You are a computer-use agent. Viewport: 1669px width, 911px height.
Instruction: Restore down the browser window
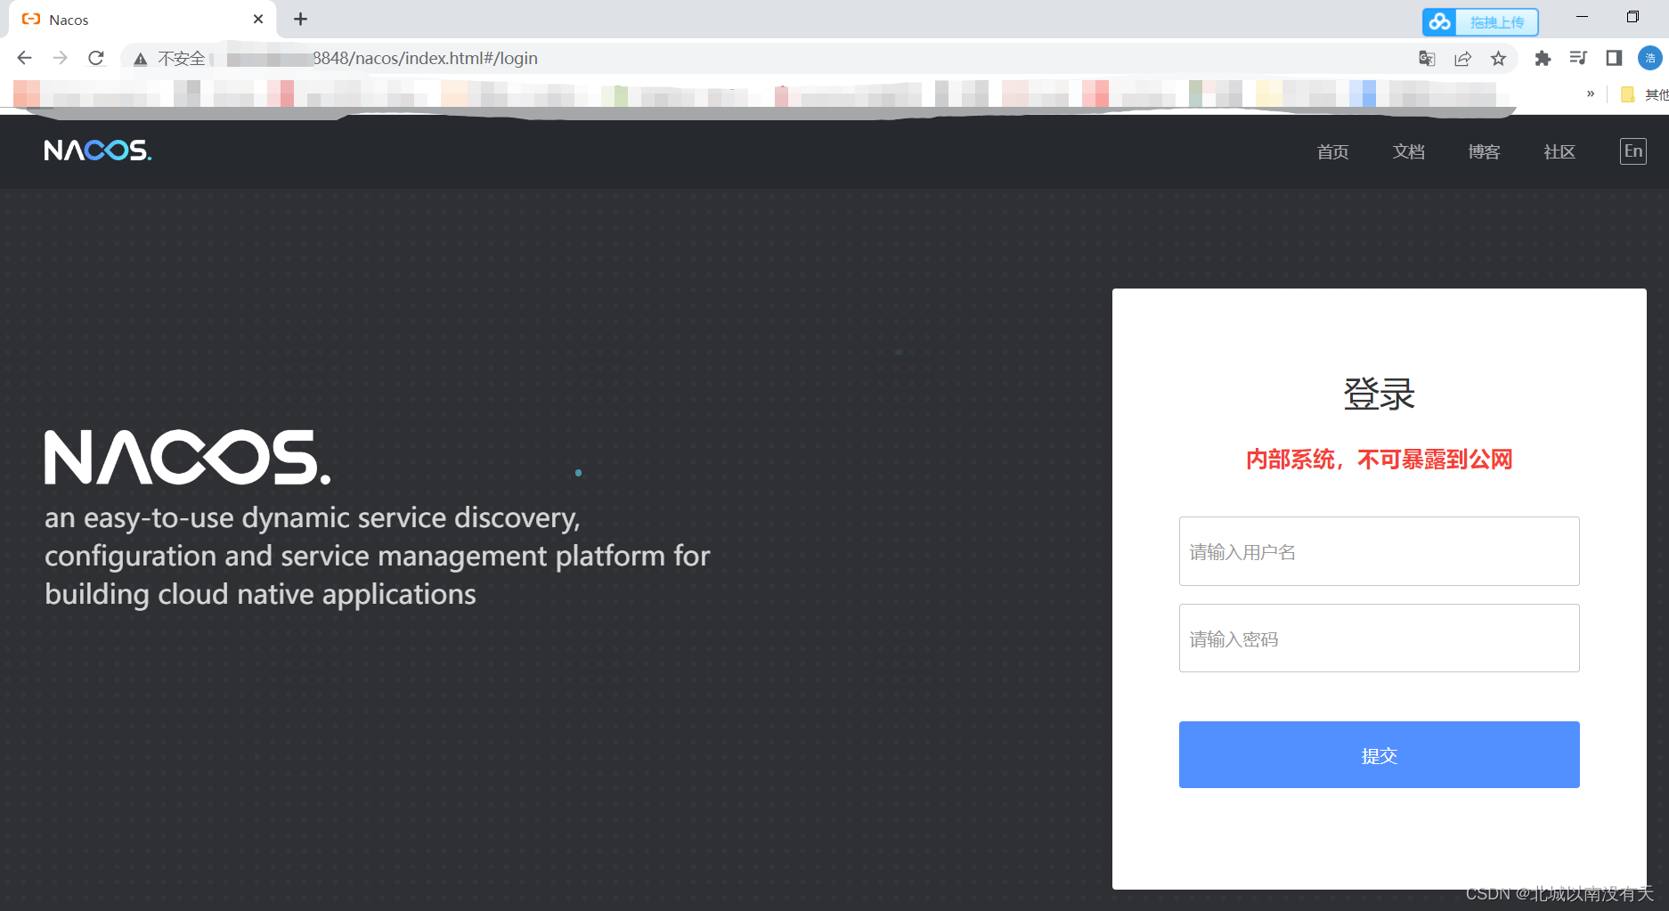pos(1632,17)
